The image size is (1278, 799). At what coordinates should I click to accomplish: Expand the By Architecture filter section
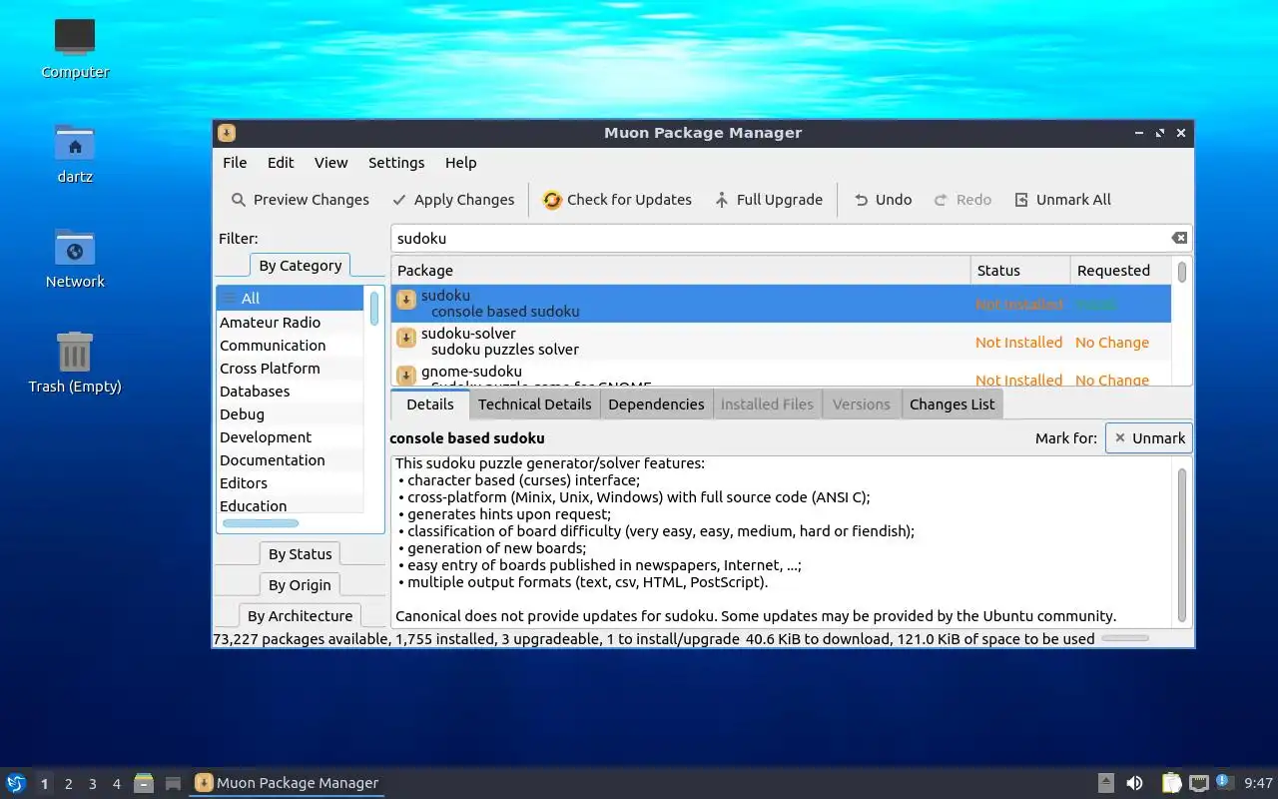(x=300, y=616)
